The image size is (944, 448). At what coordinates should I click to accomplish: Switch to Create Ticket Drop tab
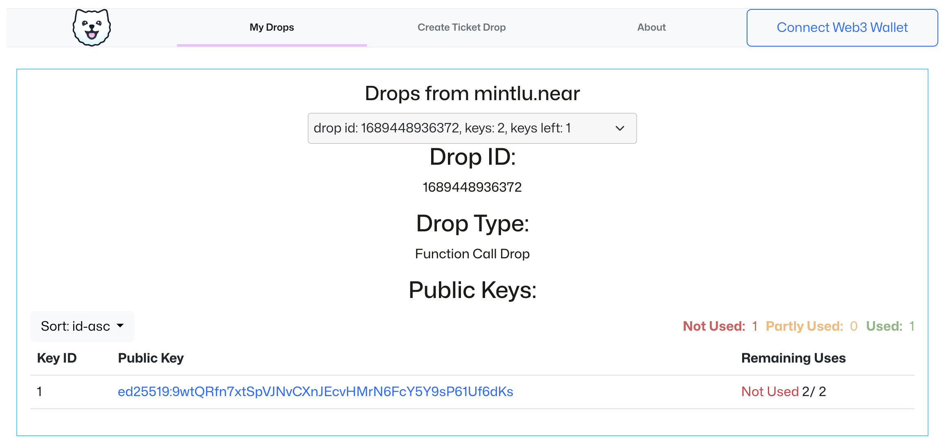(x=461, y=27)
